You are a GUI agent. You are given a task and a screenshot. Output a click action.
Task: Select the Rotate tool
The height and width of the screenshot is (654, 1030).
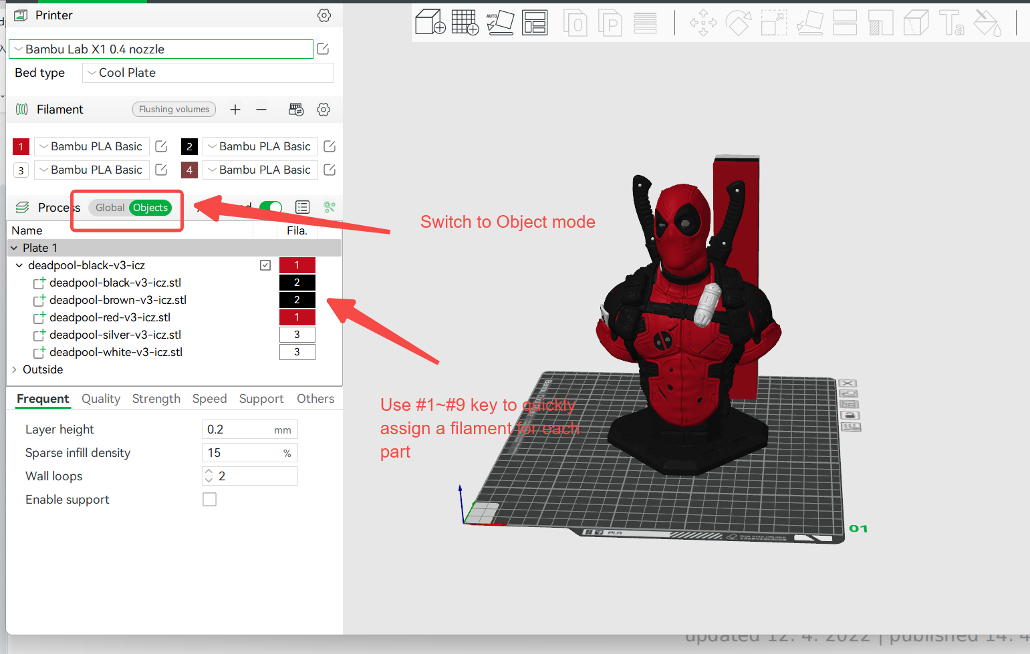[739, 22]
